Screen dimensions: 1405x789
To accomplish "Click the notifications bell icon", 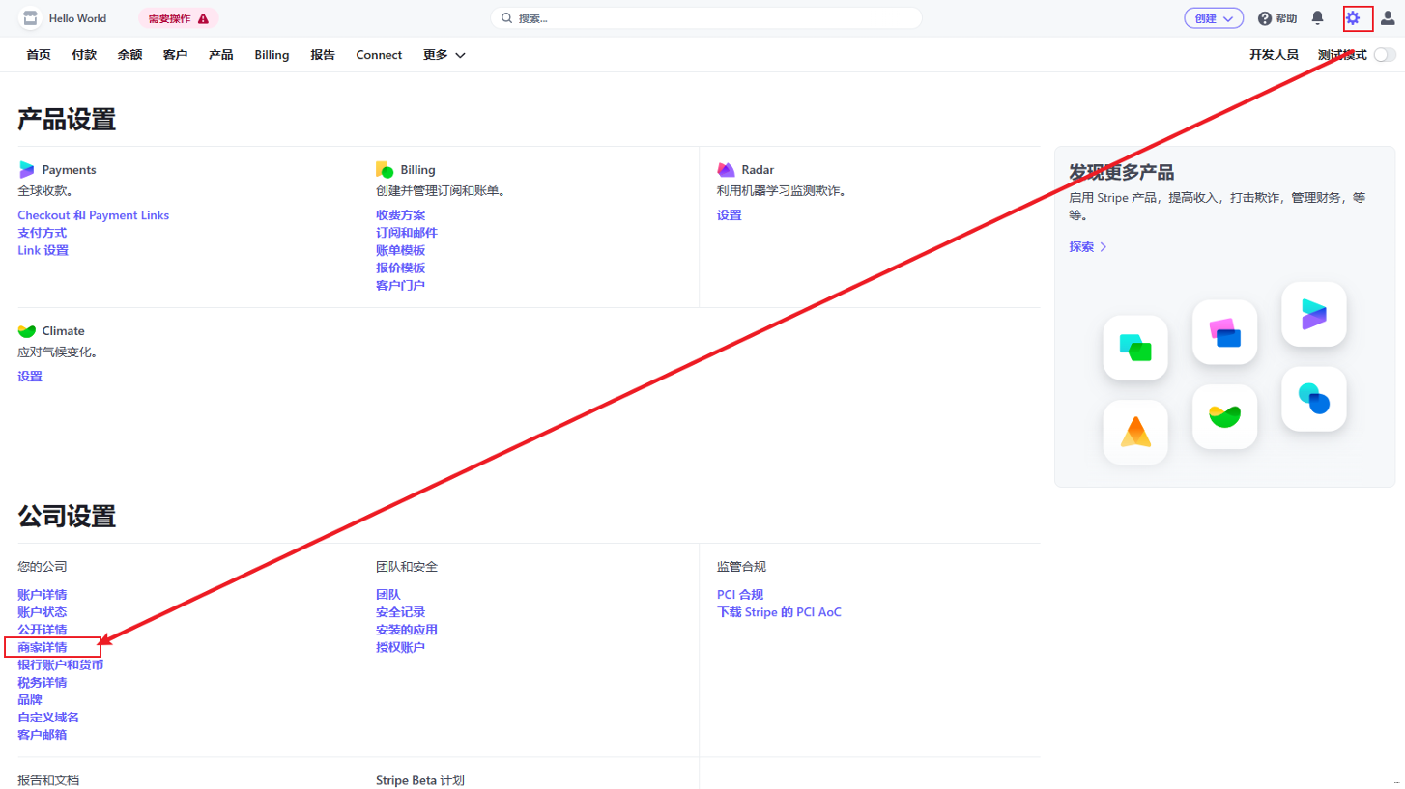I will pos(1317,18).
